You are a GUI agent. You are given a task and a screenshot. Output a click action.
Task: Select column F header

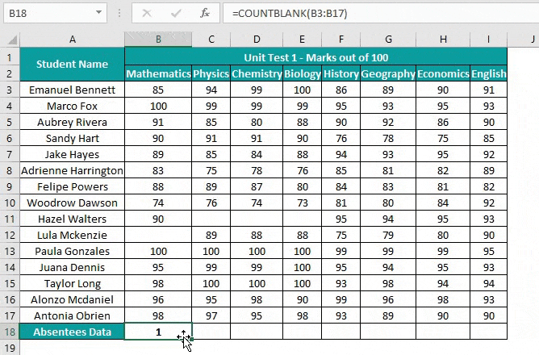341,40
